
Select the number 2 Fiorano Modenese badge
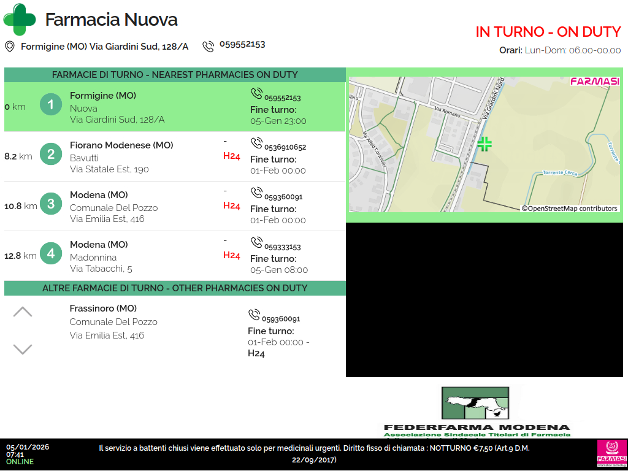pos(51,154)
